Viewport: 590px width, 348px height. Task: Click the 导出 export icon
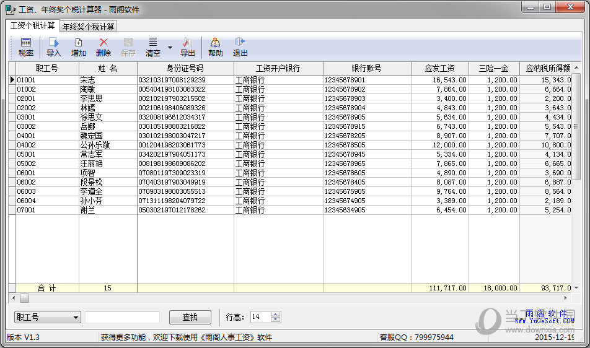pyautogui.click(x=187, y=47)
